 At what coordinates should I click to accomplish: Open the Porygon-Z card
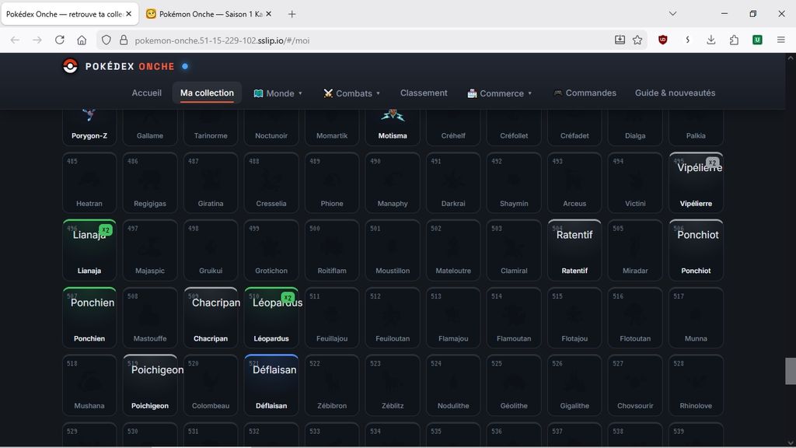(89, 127)
